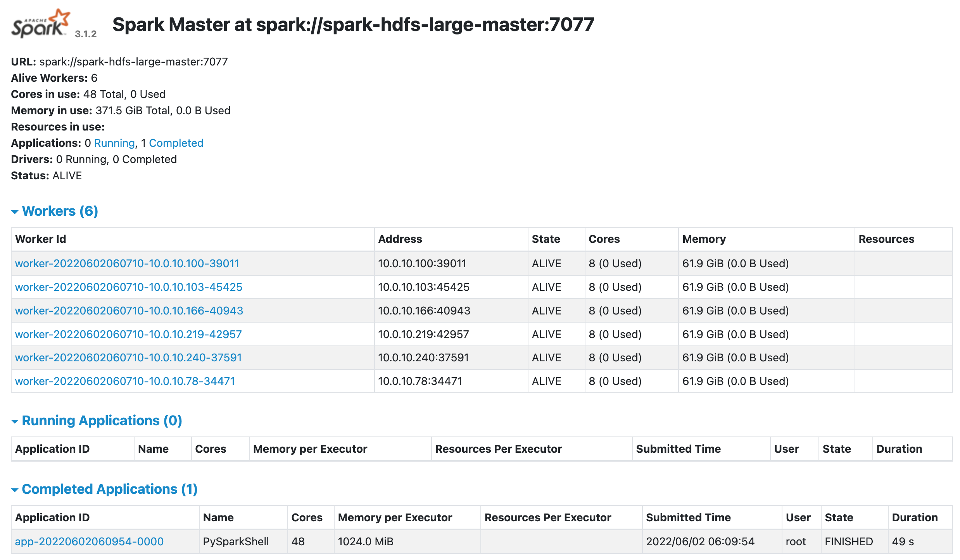960x560 pixels.
Task: Collapse the Workers (6) section arrow
Action: point(15,212)
